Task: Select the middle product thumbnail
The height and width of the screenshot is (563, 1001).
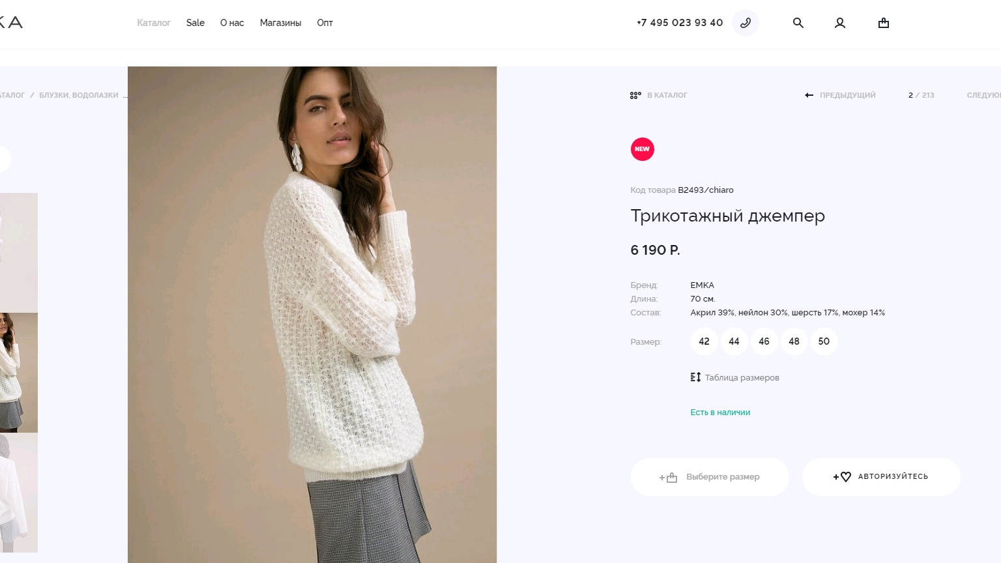Action: click(x=18, y=373)
